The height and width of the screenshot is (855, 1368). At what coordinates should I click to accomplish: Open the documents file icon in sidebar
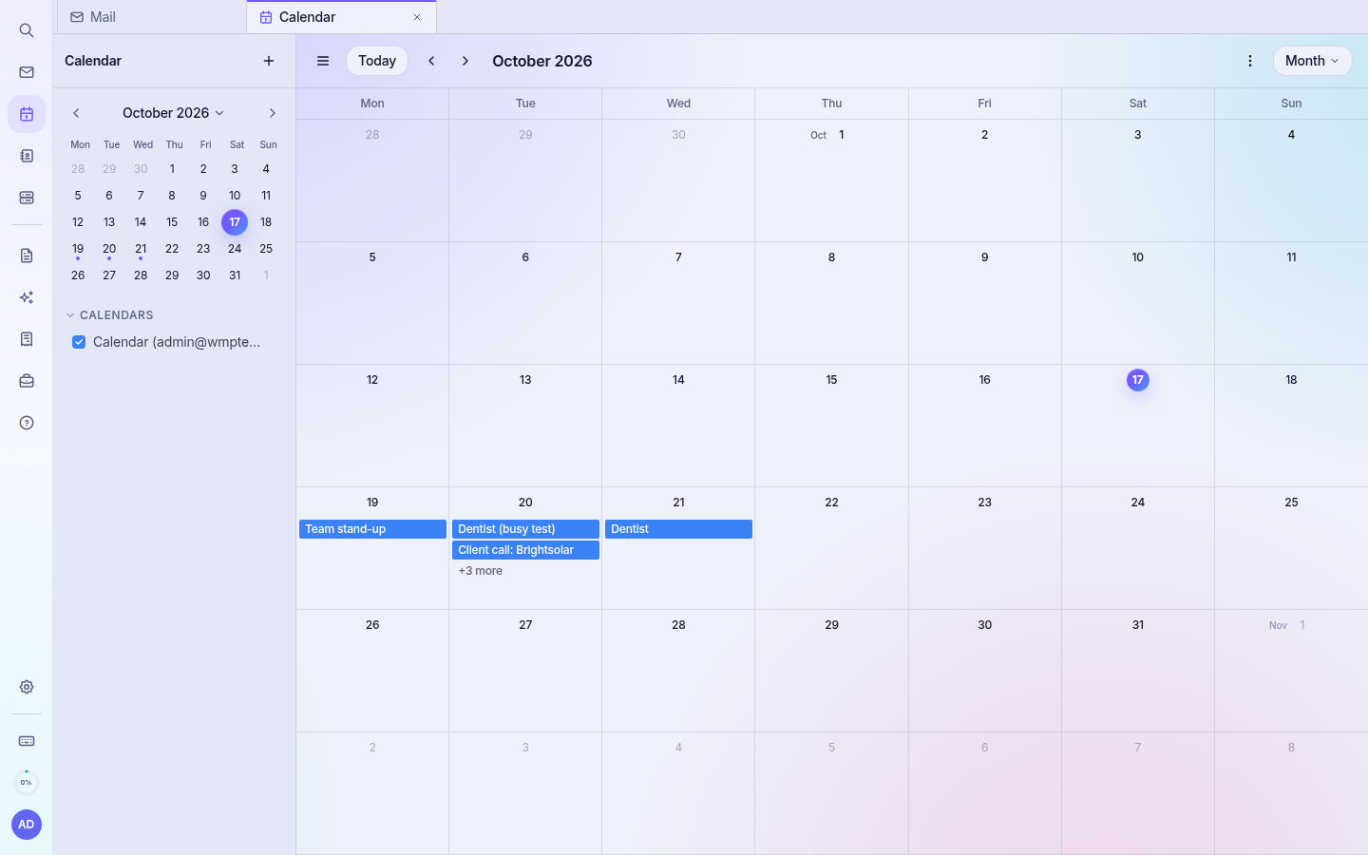click(27, 256)
